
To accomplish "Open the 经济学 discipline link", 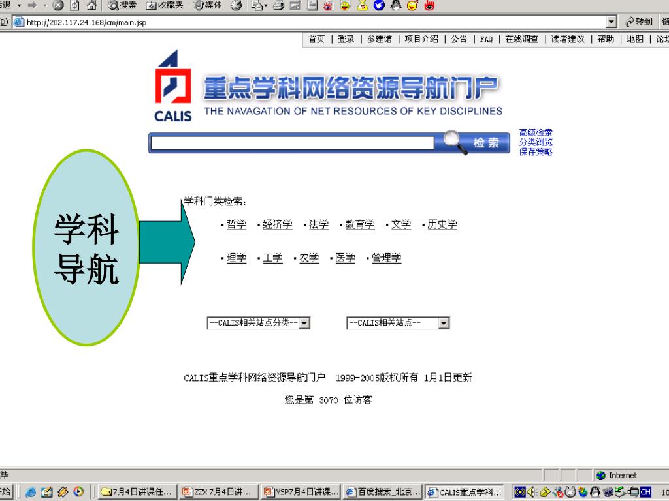I will pyautogui.click(x=277, y=224).
